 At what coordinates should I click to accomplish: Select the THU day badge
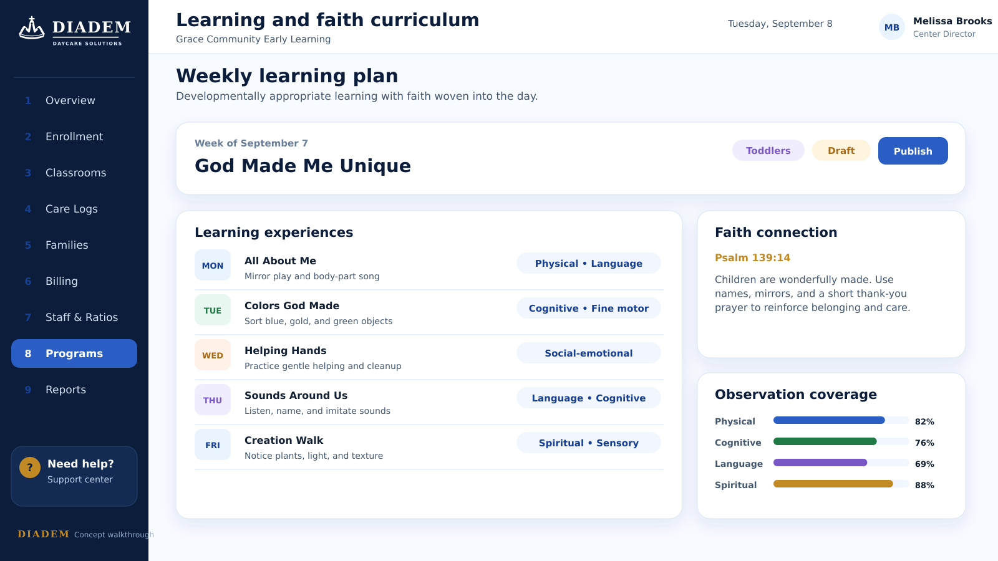click(x=213, y=400)
